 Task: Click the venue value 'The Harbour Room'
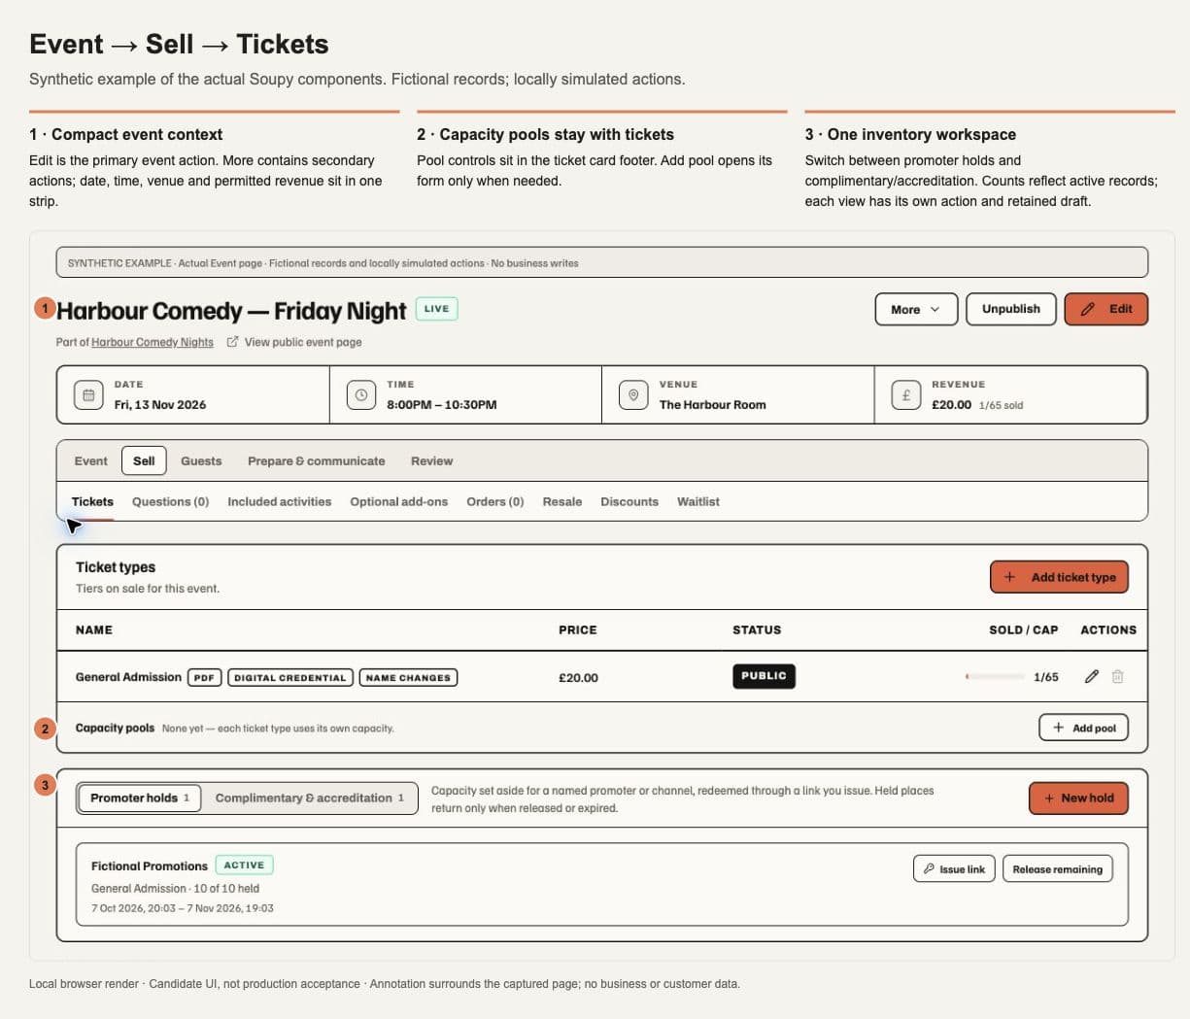(713, 405)
